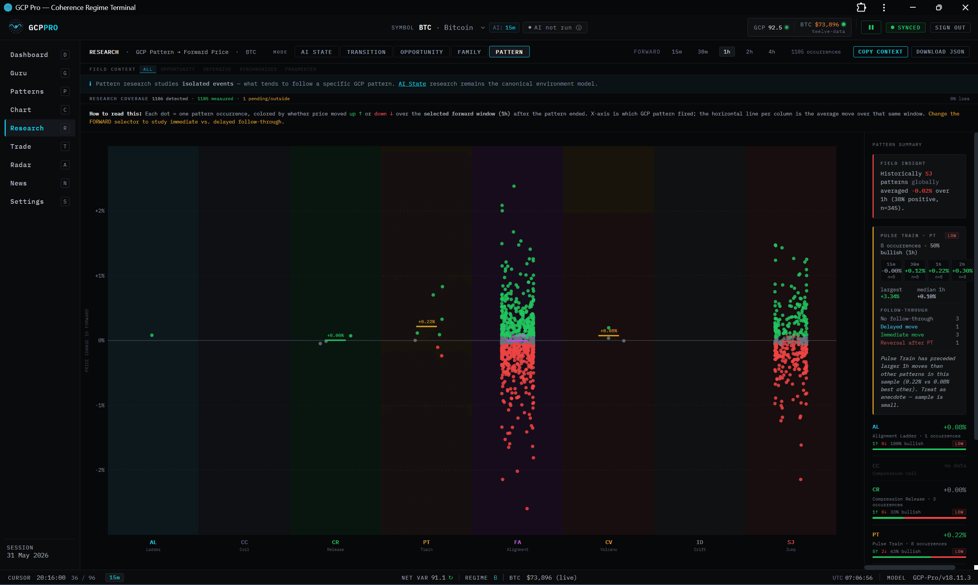Click the 15m interval chip in the status bar

(x=115, y=577)
